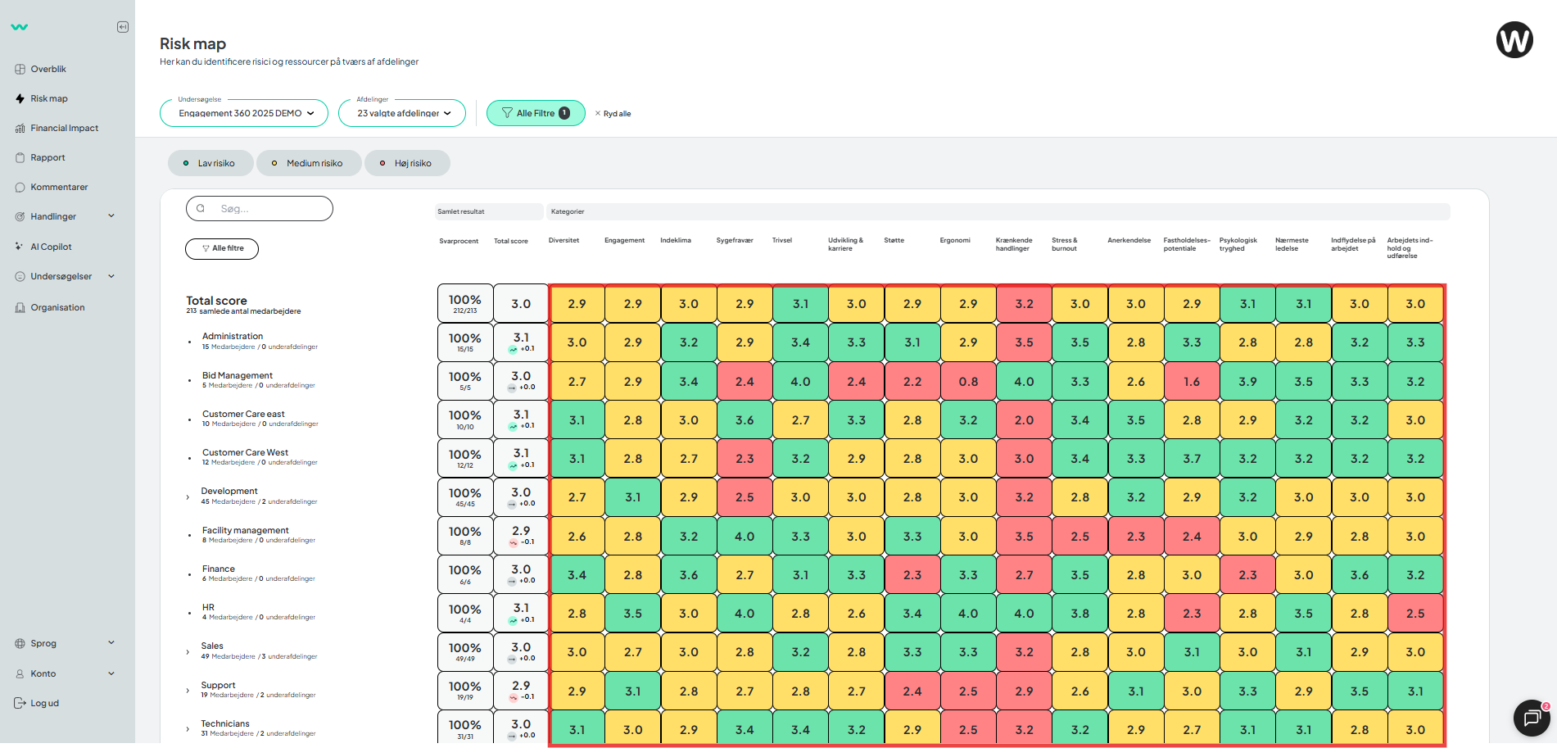The width and height of the screenshot is (1557, 748).
Task: Click Ryd alle to clear filters
Action: 613,113
